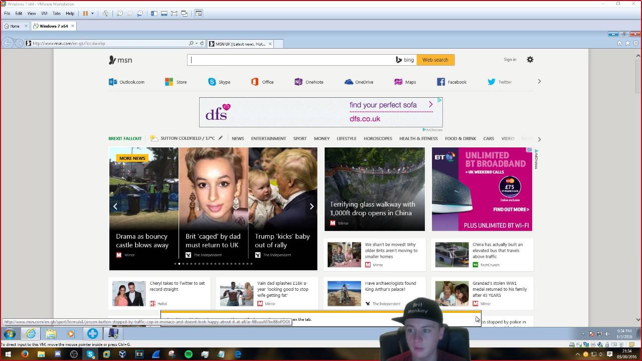Click the IE back button
This screenshot has height=361, width=642.
click(8, 43)
